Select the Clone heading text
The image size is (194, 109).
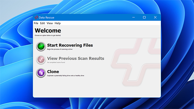click(53, 71)
